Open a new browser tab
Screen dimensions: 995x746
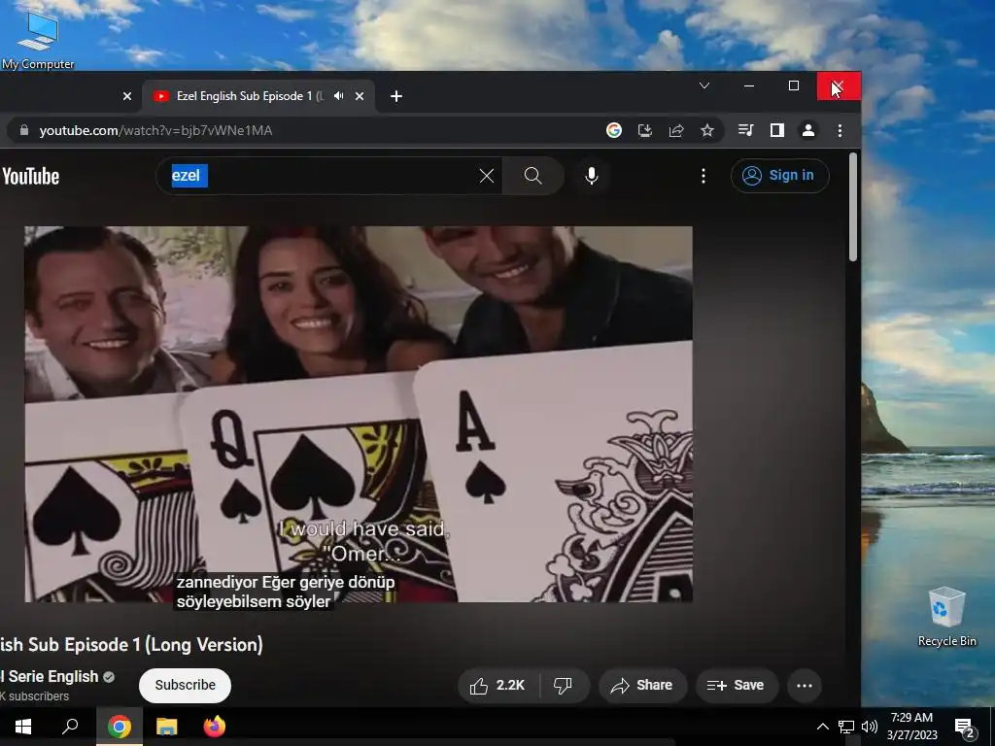point(396,96)
